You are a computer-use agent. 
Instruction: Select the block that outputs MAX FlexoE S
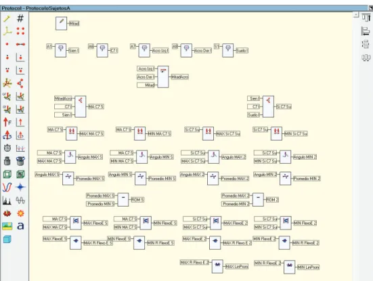click(76, 223)
